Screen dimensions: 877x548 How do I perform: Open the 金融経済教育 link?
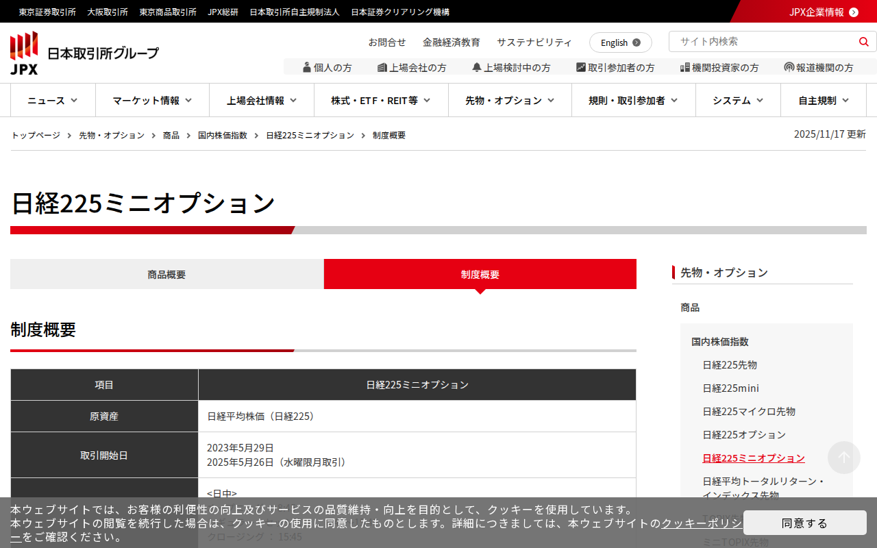point(452,42)
